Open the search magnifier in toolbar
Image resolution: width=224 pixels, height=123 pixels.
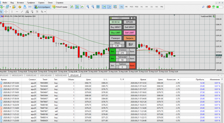tap(203, 7)
